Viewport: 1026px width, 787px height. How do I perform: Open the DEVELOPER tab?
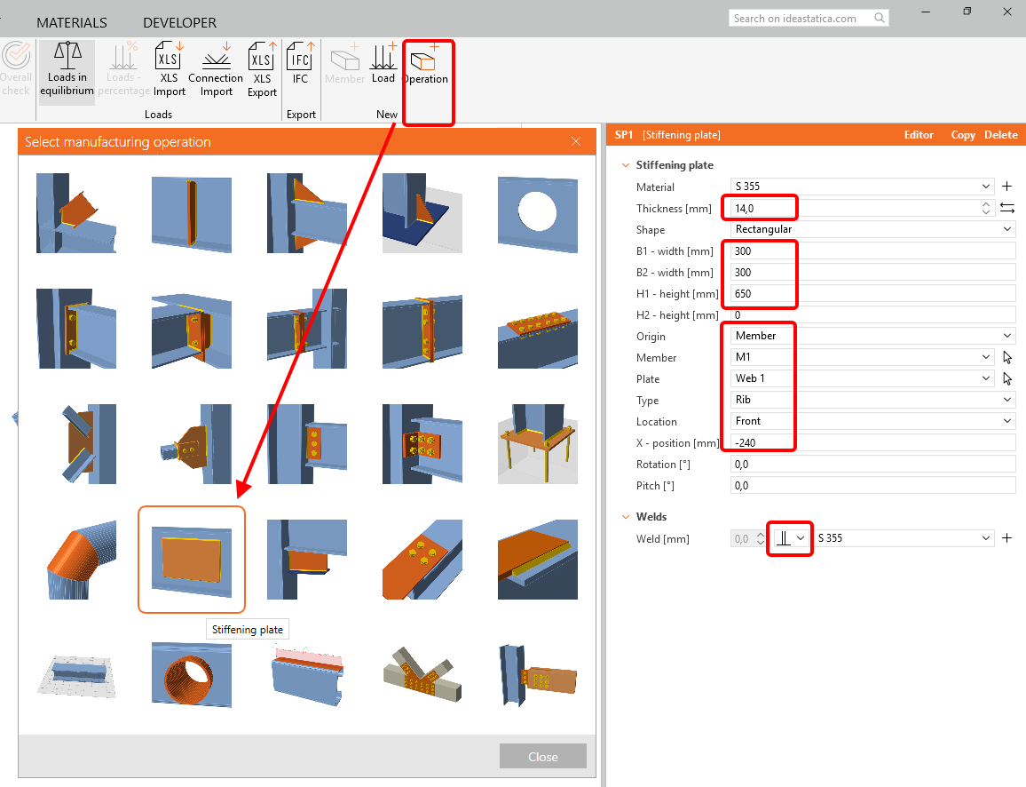tap(180, 23)
